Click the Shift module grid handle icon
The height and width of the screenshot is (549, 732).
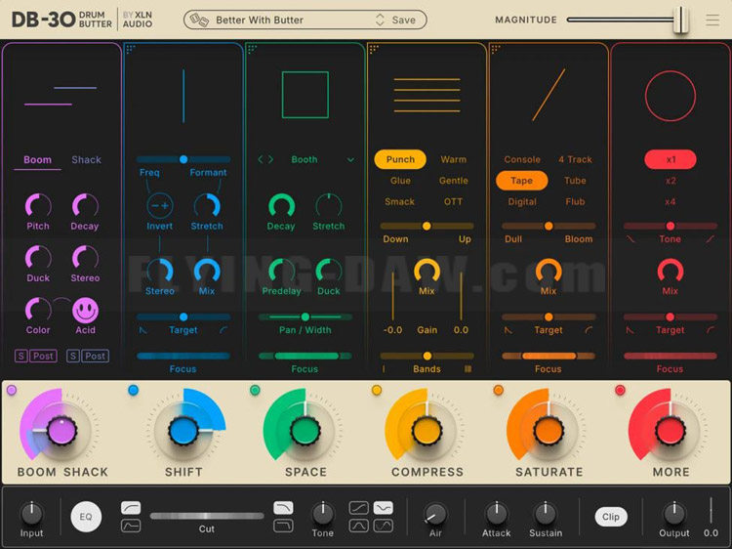coord(131,49)
